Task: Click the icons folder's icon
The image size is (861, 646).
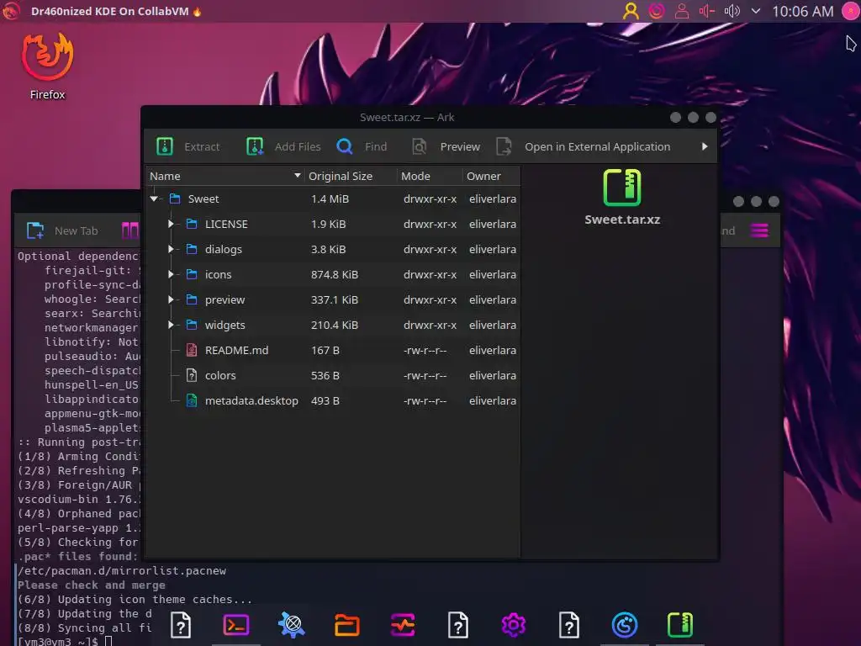Action: tap(192, 275)
